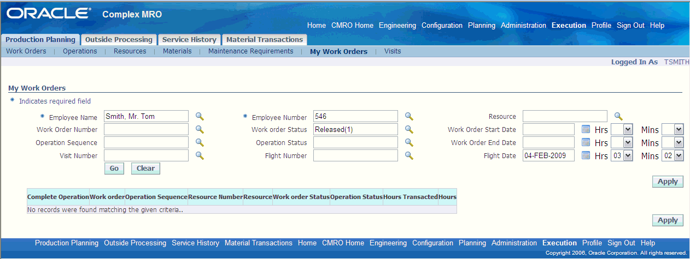Click upper Apply button above the table
Viewport: 690px width, 259px height.
click(x=668, y=182)
